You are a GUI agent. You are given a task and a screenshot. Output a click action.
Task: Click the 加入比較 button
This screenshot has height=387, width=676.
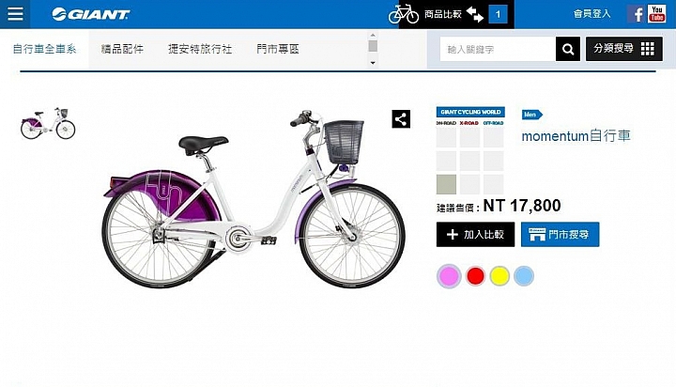475,235
